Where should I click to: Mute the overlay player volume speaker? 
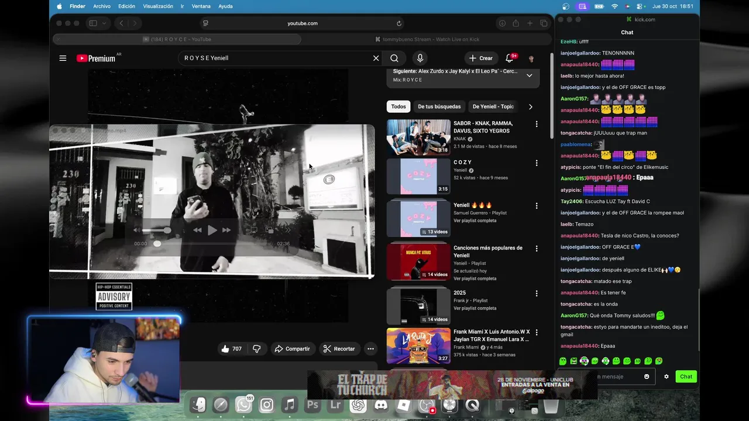pos(136,230)
